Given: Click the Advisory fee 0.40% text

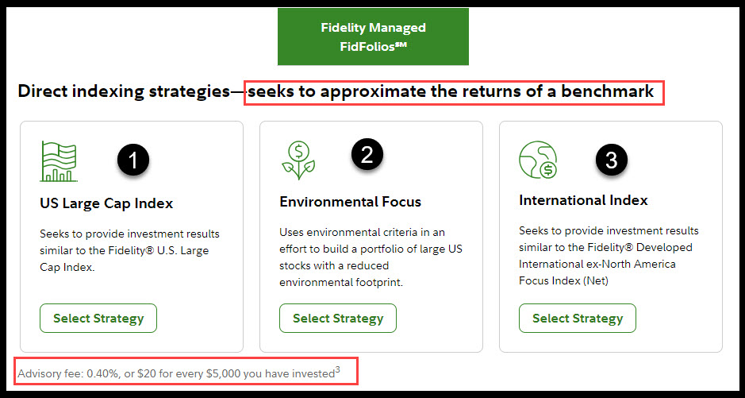Looking at the screenshot, I should (175, 373).
